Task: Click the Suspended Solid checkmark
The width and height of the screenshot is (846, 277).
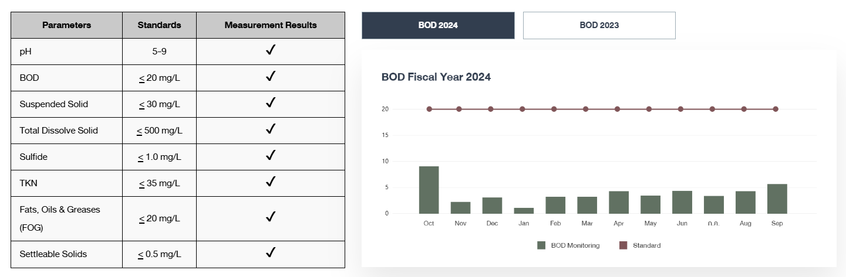Action: 271,104
